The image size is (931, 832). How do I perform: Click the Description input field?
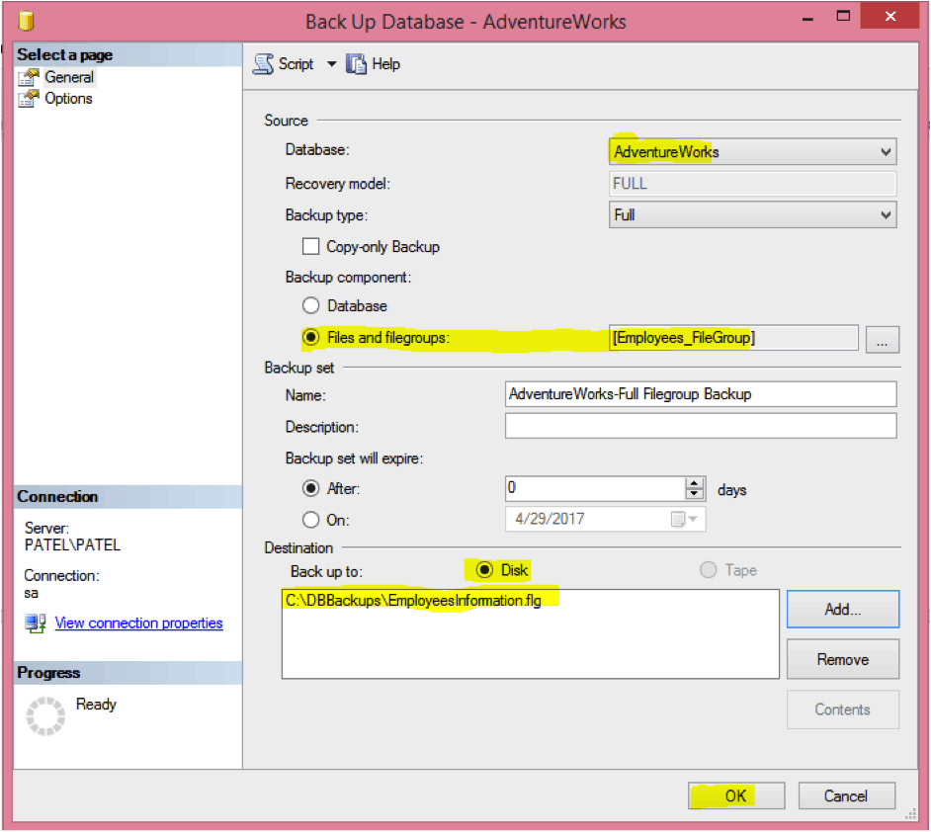click(x=701, y=426)
